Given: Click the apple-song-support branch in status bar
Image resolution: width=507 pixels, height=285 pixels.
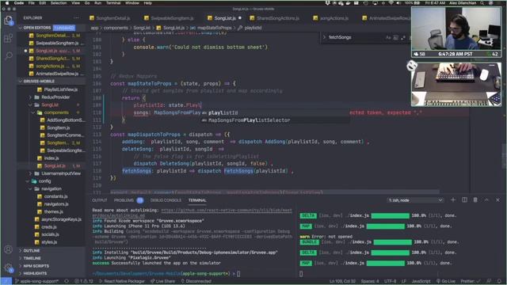Looking at the screenshot, I should (x=37, y=281).
